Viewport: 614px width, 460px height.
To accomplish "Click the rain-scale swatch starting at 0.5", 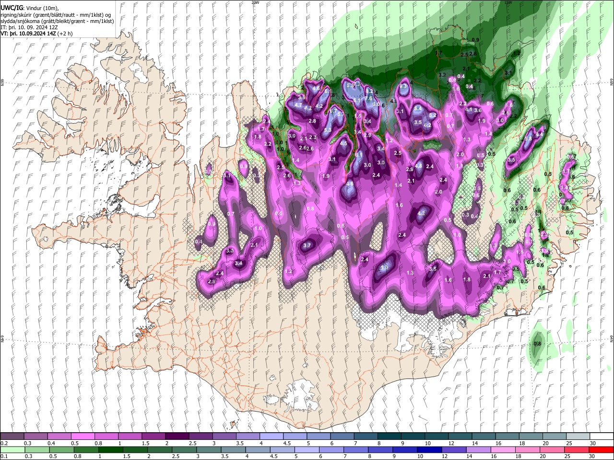I will click(x=61, y=449).
